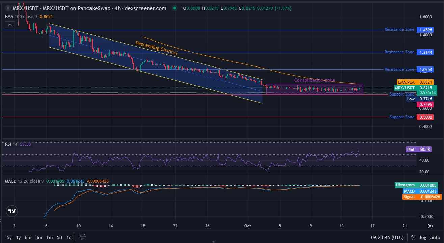Click the Oct label on date axis
The width and height of the screenshot is (444, 243).
[x=247, y=226]
